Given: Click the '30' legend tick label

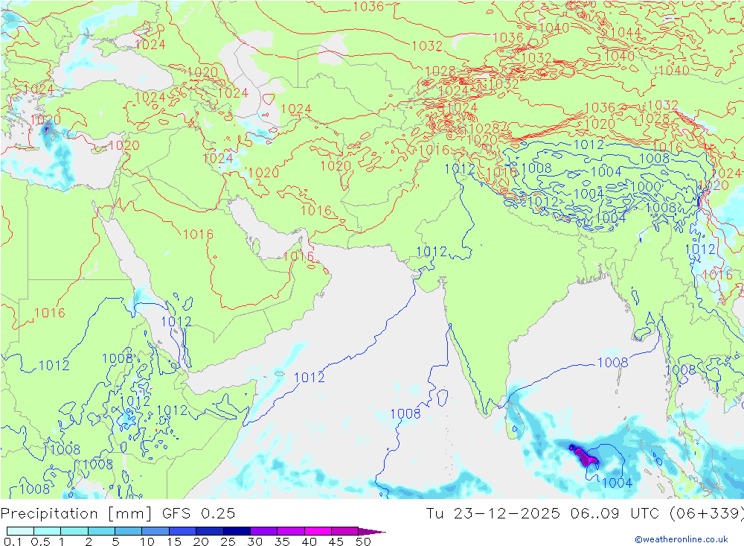Looking at the screenshot, I should coord(254,542).
